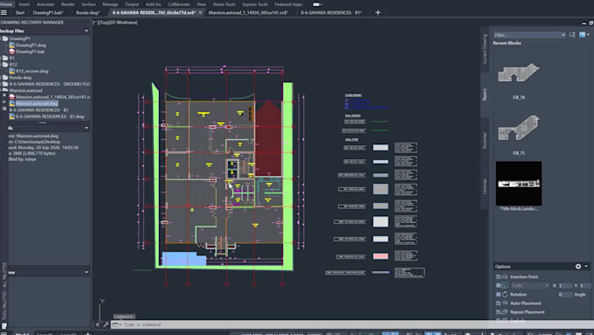
Task: Switch to the Runda.dwg file tab
Action: pyautogui.click(x=87, y=12)
